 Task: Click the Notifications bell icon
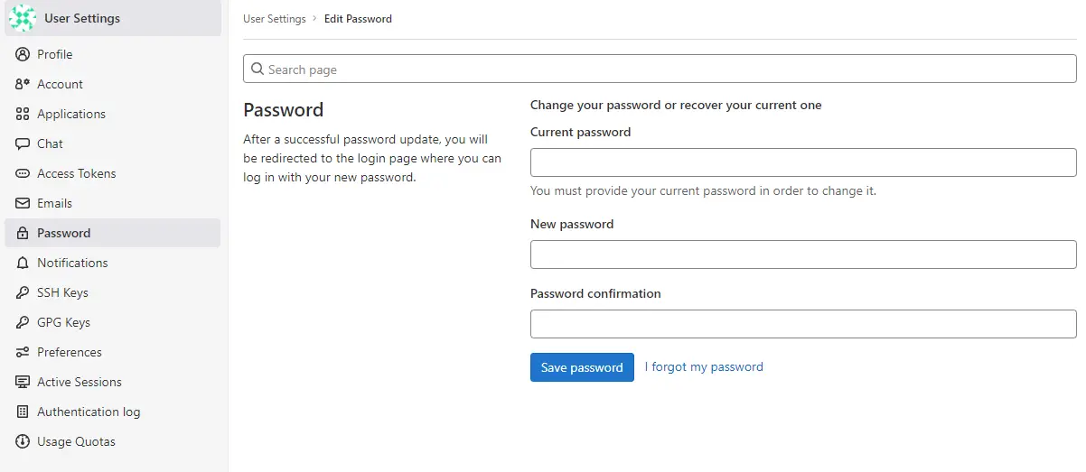click(x=23, y=263)
